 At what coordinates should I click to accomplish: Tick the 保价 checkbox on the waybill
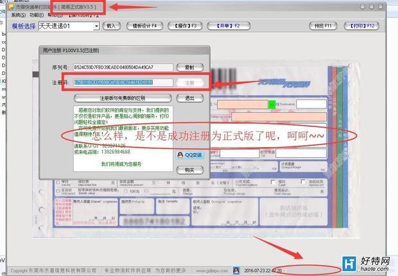coord(58,182)
